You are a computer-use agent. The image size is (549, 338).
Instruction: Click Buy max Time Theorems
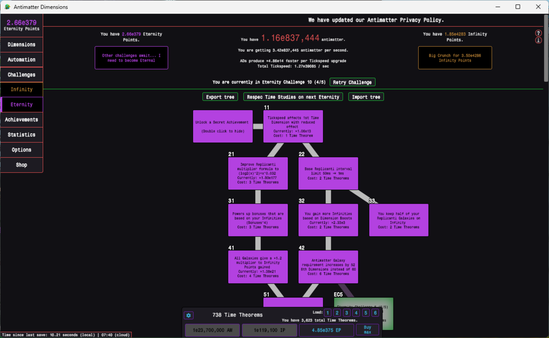[x=367, y=330]
